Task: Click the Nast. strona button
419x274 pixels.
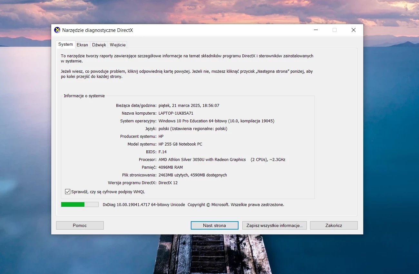Action: [214, 225]
